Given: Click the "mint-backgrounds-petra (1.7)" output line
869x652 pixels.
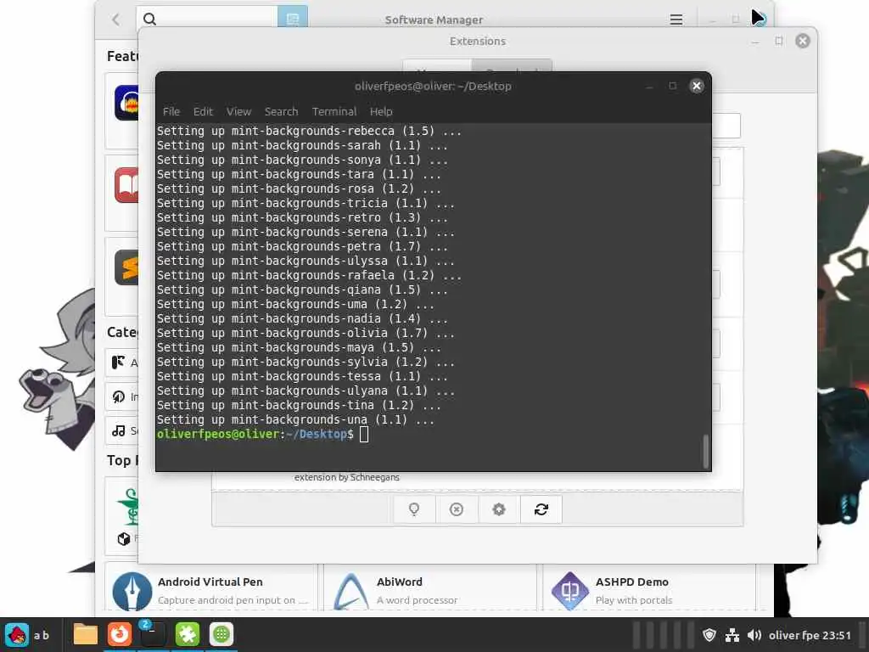Looking at the screenshot, I should coord(302,246).
